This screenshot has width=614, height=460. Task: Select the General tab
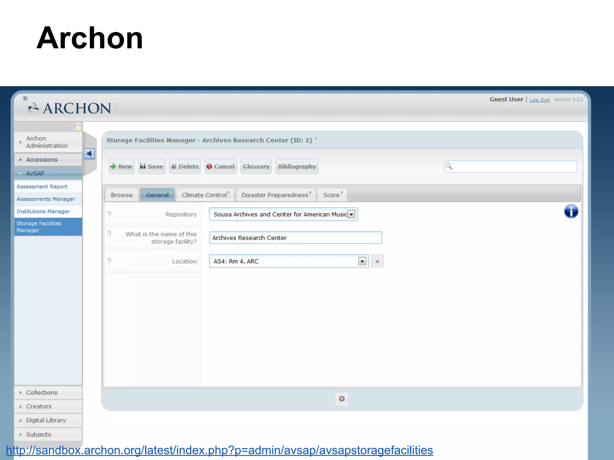tap(157, 195)
